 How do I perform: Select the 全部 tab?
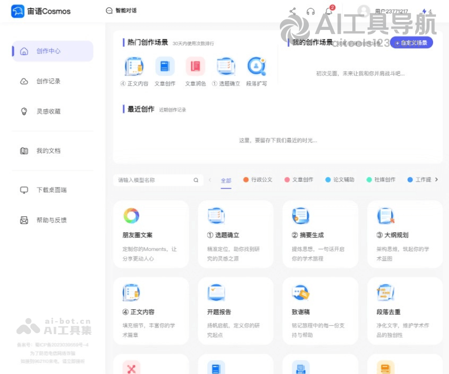(226, 181)
